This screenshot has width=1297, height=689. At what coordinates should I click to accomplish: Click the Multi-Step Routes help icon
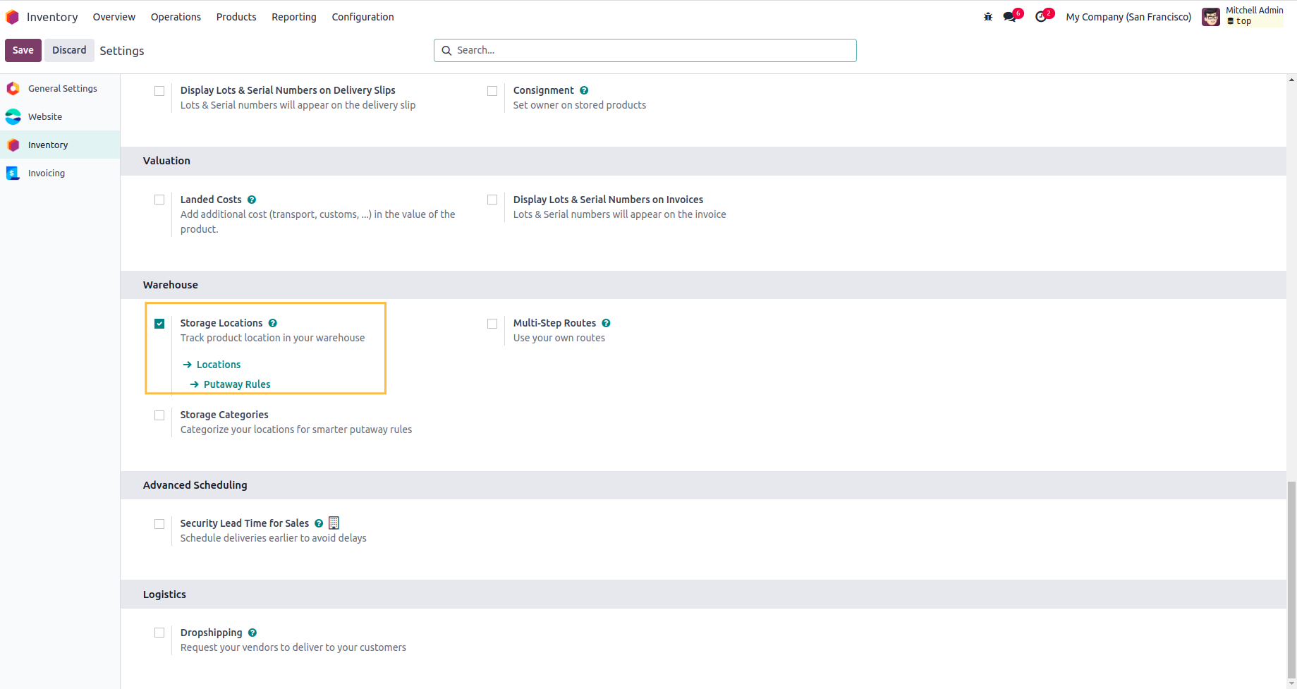click(x=606, y=323)
